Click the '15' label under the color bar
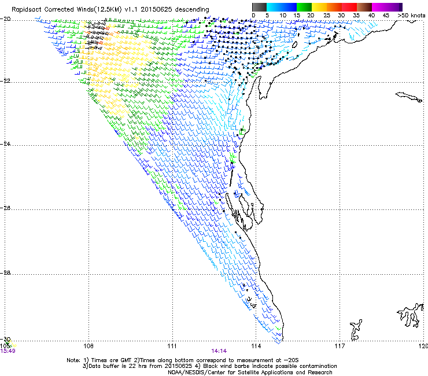 click(297, 15)
